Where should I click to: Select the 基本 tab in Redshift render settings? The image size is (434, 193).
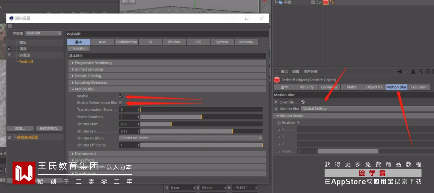[x=78, y=42]
